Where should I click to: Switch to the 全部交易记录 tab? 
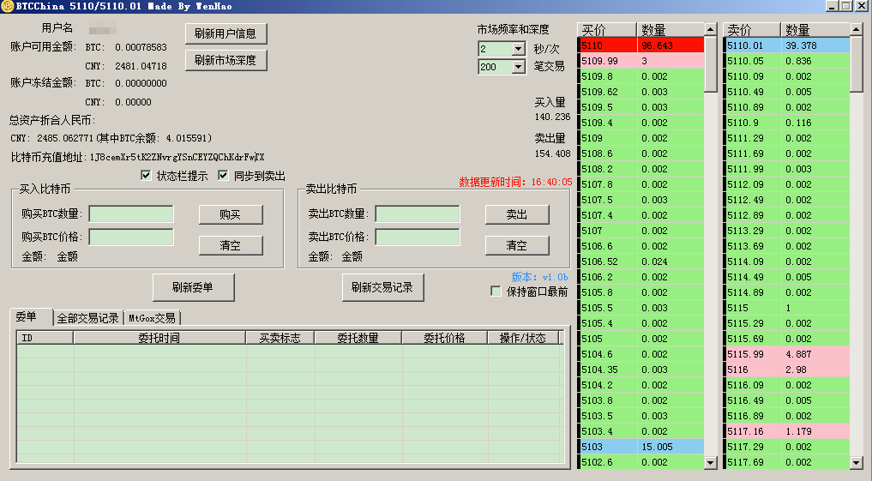(87, 318)
